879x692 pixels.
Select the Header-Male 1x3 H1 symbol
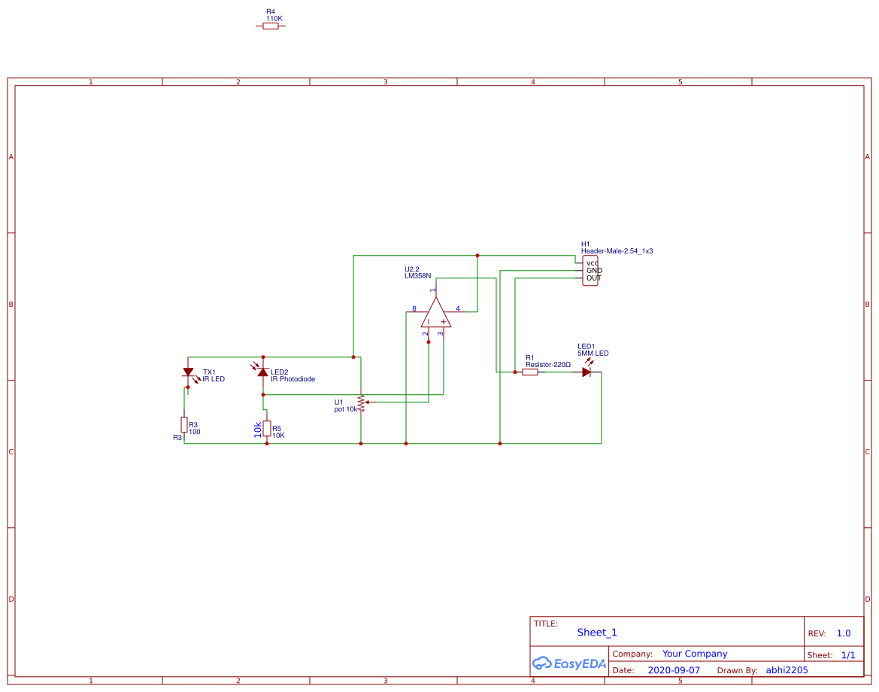[x=590, y=270]
